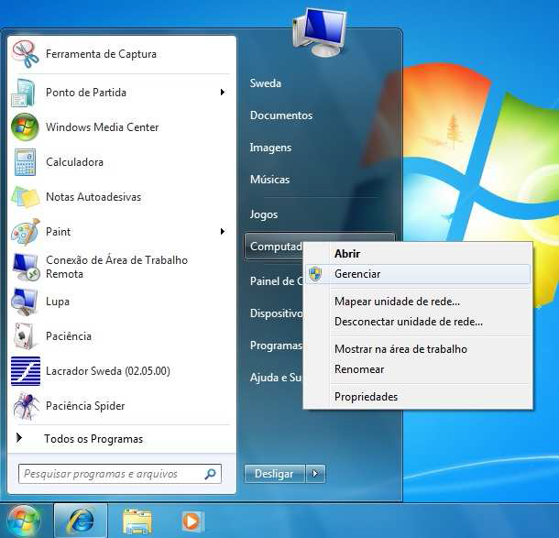Click the Pesquisar programas e arquivos field
Image resolution: width=559 pixels, height=538 pixels.
pos(110,474)
